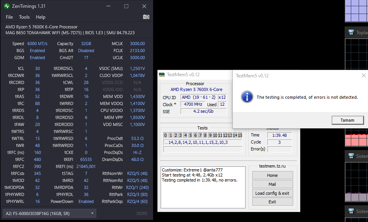Screen dimensions: 368x222
Task: Click the tWR value 48
Action: tap(37, 145)
